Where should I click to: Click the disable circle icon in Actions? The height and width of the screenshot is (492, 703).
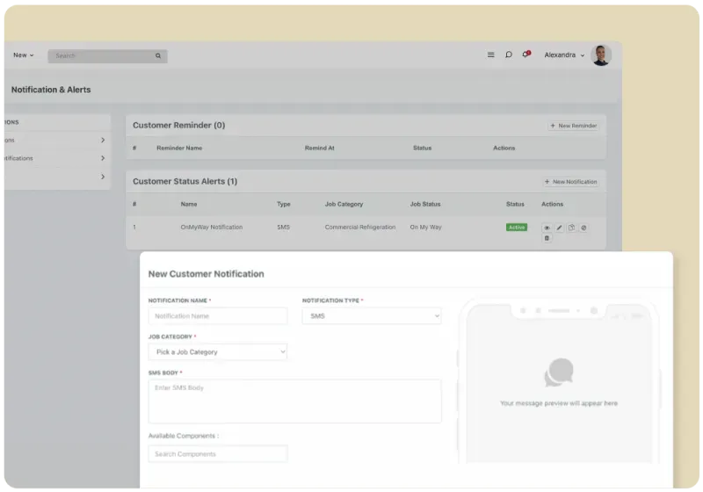point(583,228)
